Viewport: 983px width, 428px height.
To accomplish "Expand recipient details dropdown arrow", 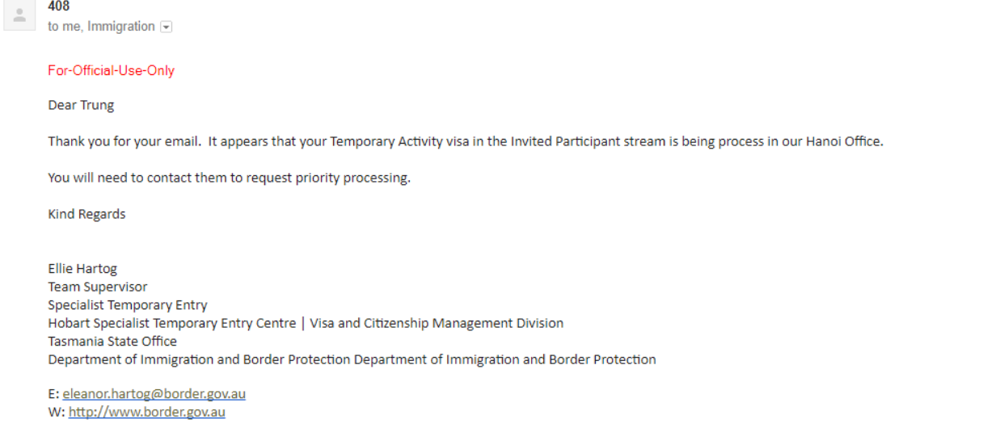I will click(167, 27).
